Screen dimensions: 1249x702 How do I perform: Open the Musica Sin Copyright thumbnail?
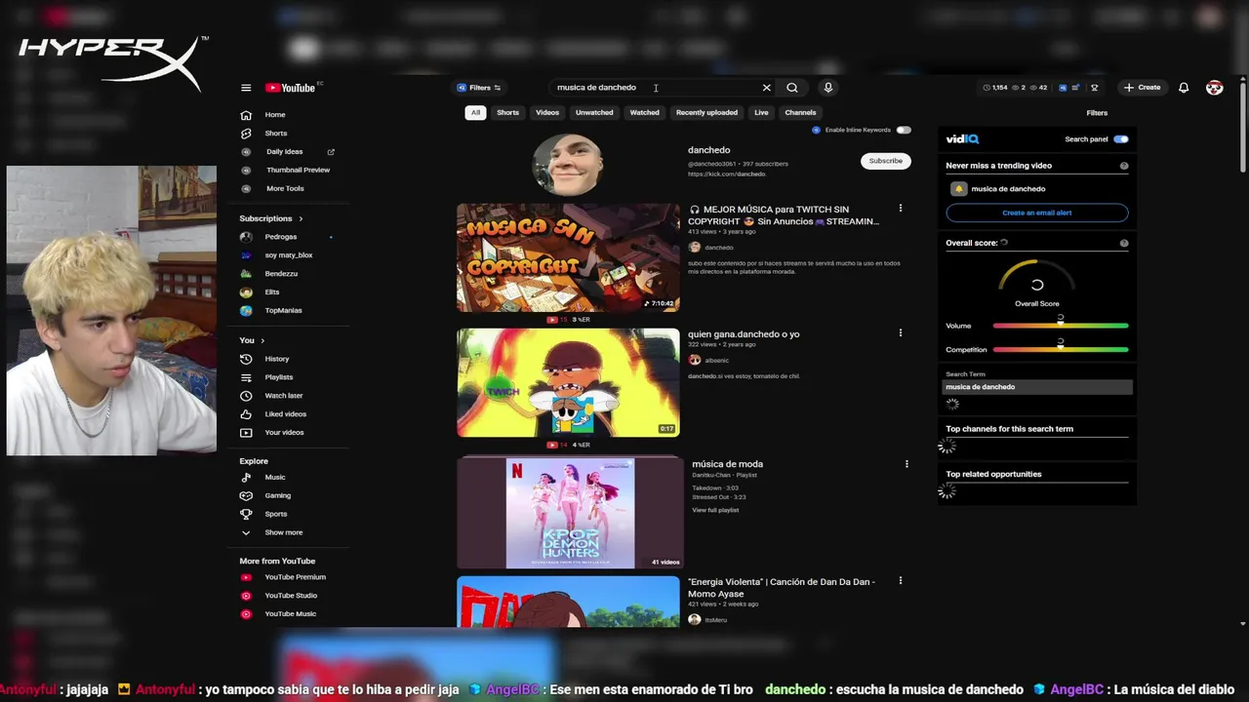pyautogui.click(x=568, y=257)
